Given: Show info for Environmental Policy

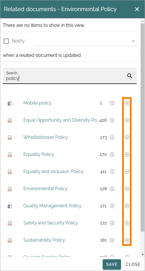Looking at the screenshot, I should [112, 189].
